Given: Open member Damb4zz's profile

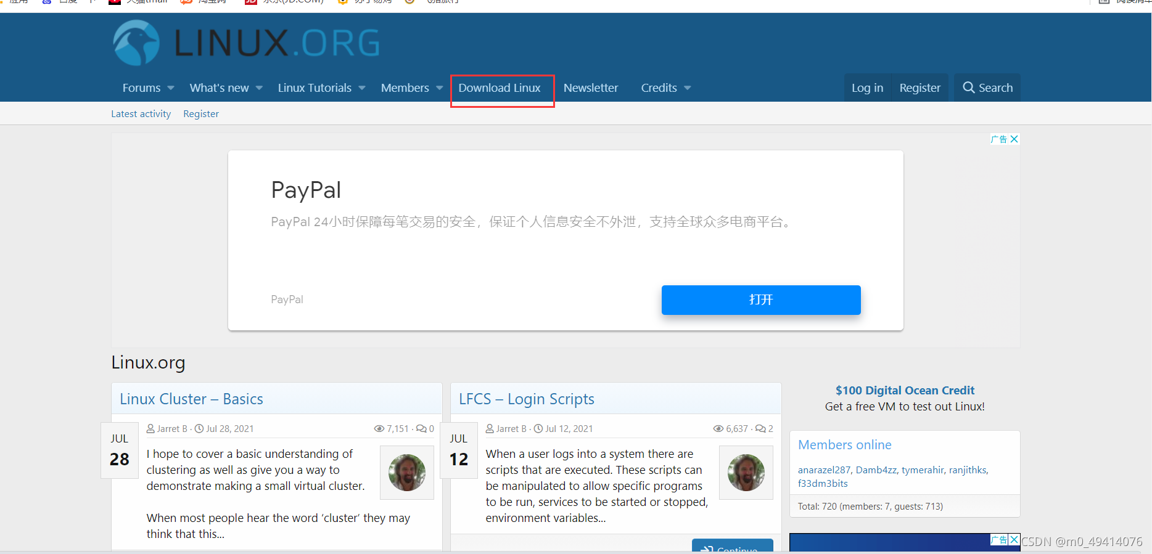Looking at the screenshot, I should click(x=876, y=470).
